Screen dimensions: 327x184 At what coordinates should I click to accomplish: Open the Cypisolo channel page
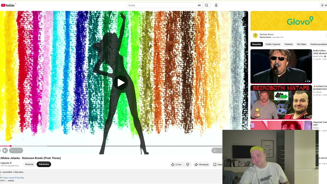[x=5, y=163]
